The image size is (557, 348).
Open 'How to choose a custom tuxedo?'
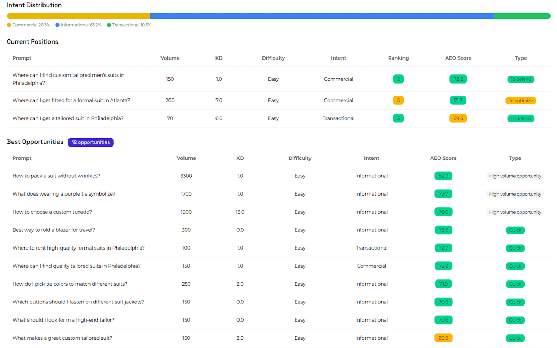coord(52,212)
